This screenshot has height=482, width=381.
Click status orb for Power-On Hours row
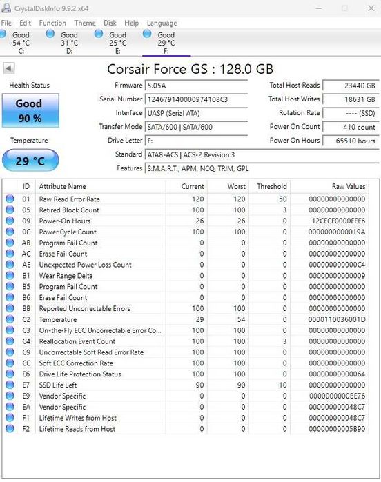tap(10, 221)
